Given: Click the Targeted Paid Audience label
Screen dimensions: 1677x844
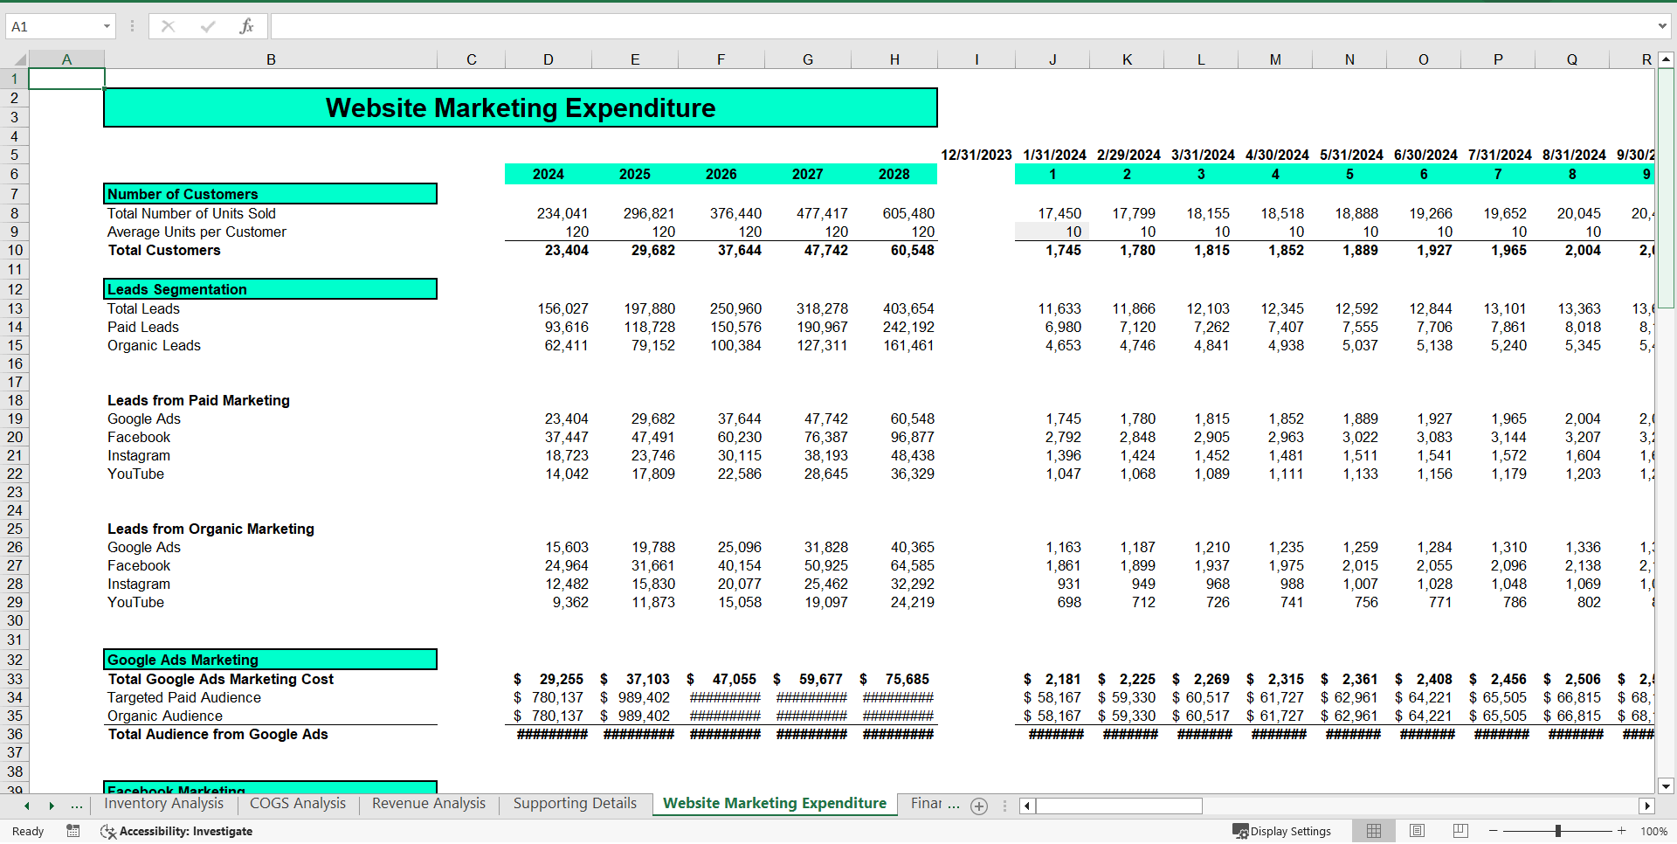Looking at the screenshot, I should (184, 697).
